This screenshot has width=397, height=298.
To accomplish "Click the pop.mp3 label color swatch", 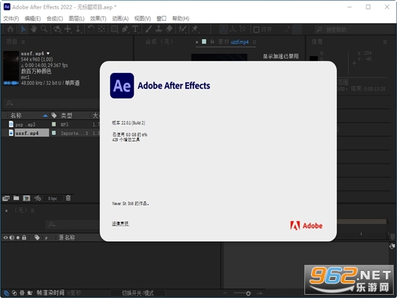I will (54, 124).
